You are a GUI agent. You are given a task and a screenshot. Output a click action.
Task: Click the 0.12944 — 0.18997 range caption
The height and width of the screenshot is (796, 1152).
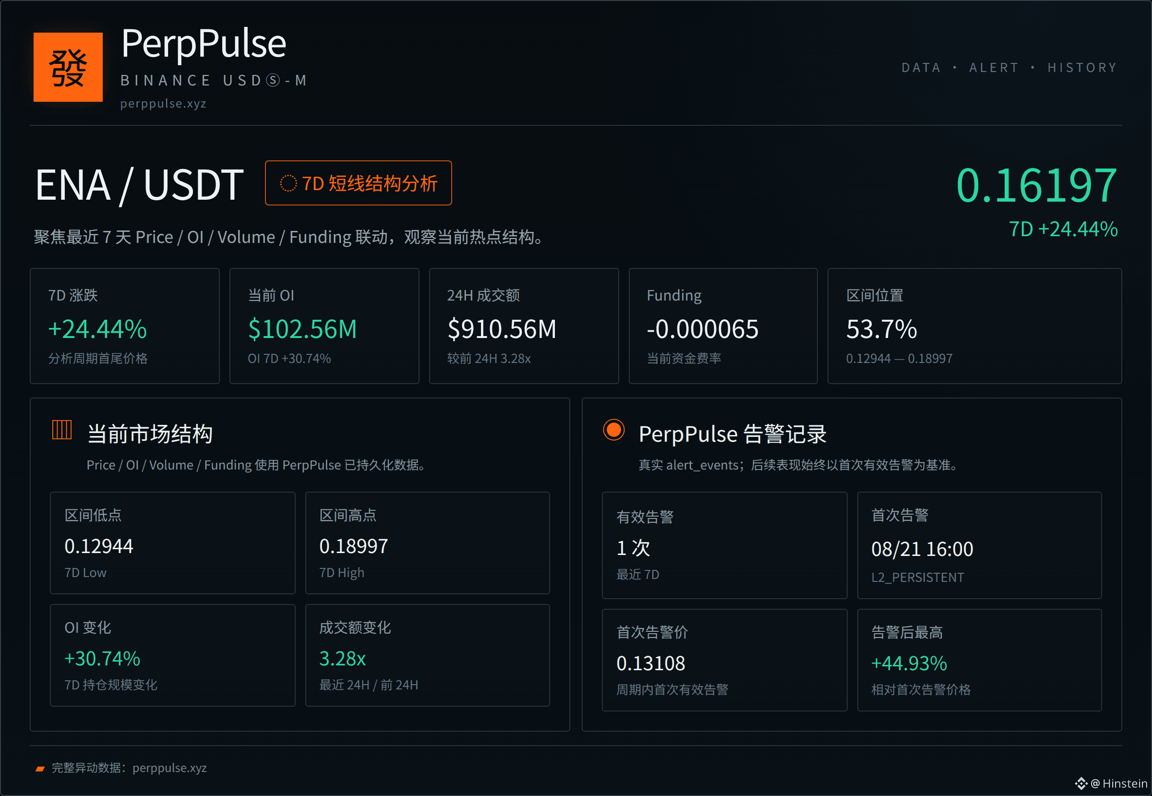click(899, 358)
